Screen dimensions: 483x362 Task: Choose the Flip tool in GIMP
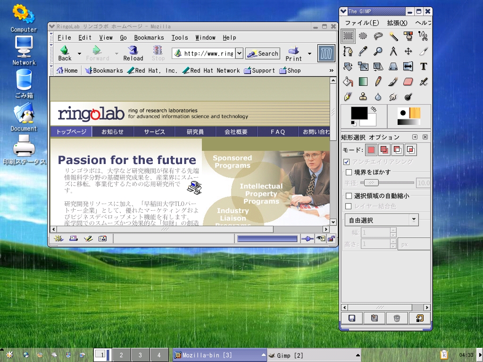tap(408, 66)
